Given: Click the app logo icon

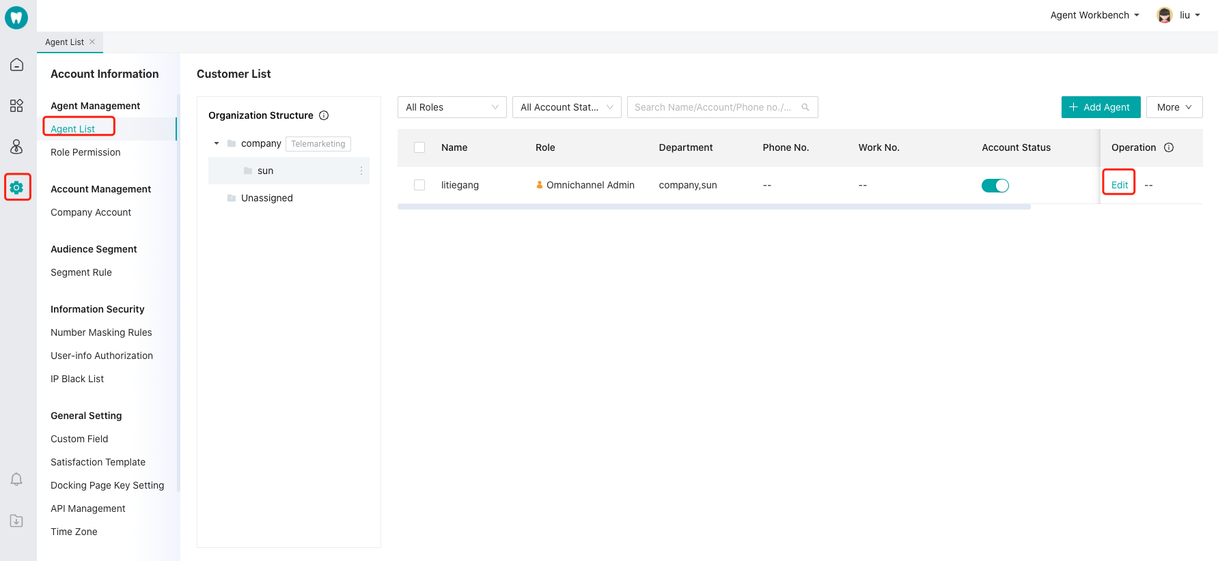Looking at the screenshot, I should 16,17.
